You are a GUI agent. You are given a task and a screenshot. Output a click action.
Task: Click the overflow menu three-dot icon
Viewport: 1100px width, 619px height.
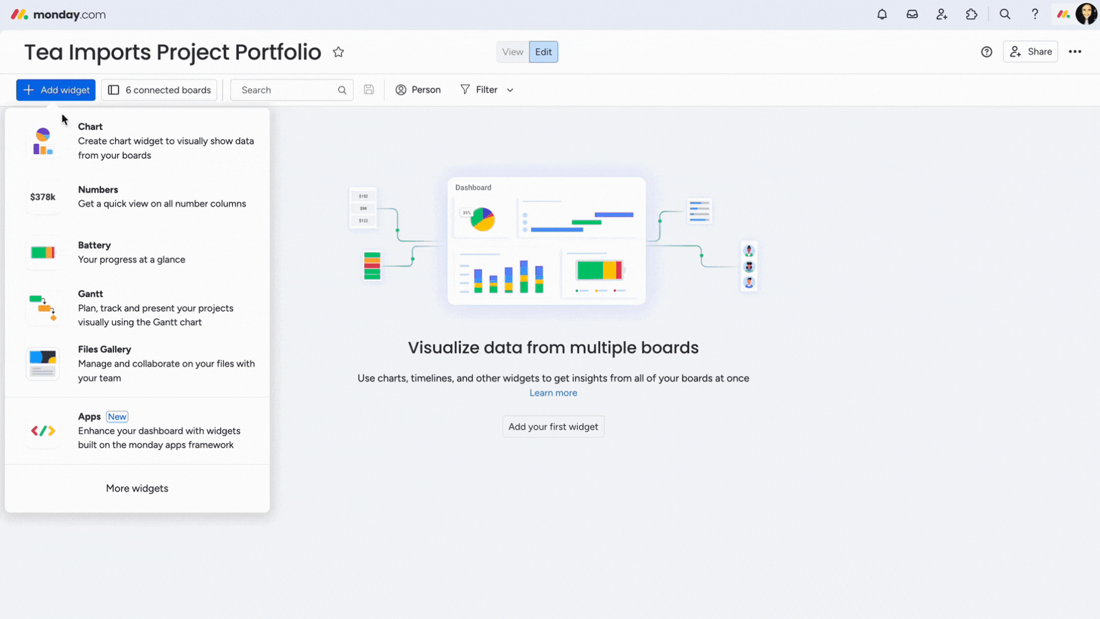click(x=1075, y=52)
